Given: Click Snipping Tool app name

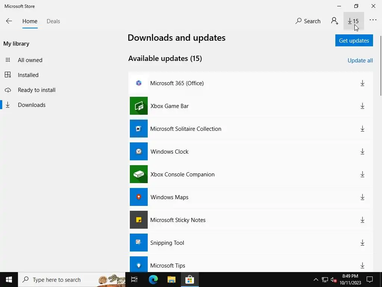Looking at the screenshot, I should coord(167,243).
